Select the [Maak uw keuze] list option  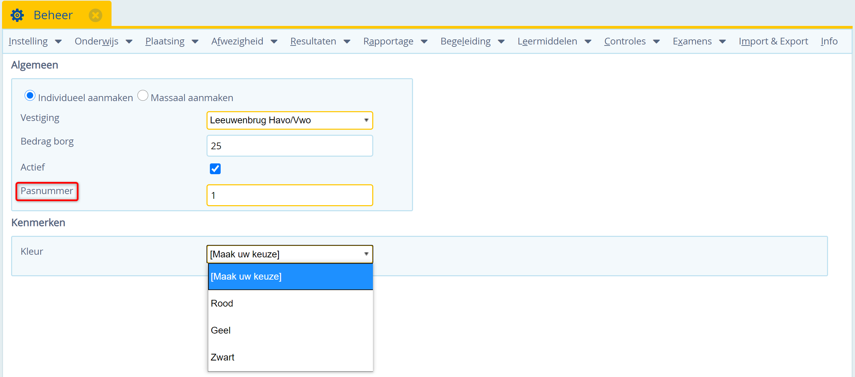[x=290, y=277]
